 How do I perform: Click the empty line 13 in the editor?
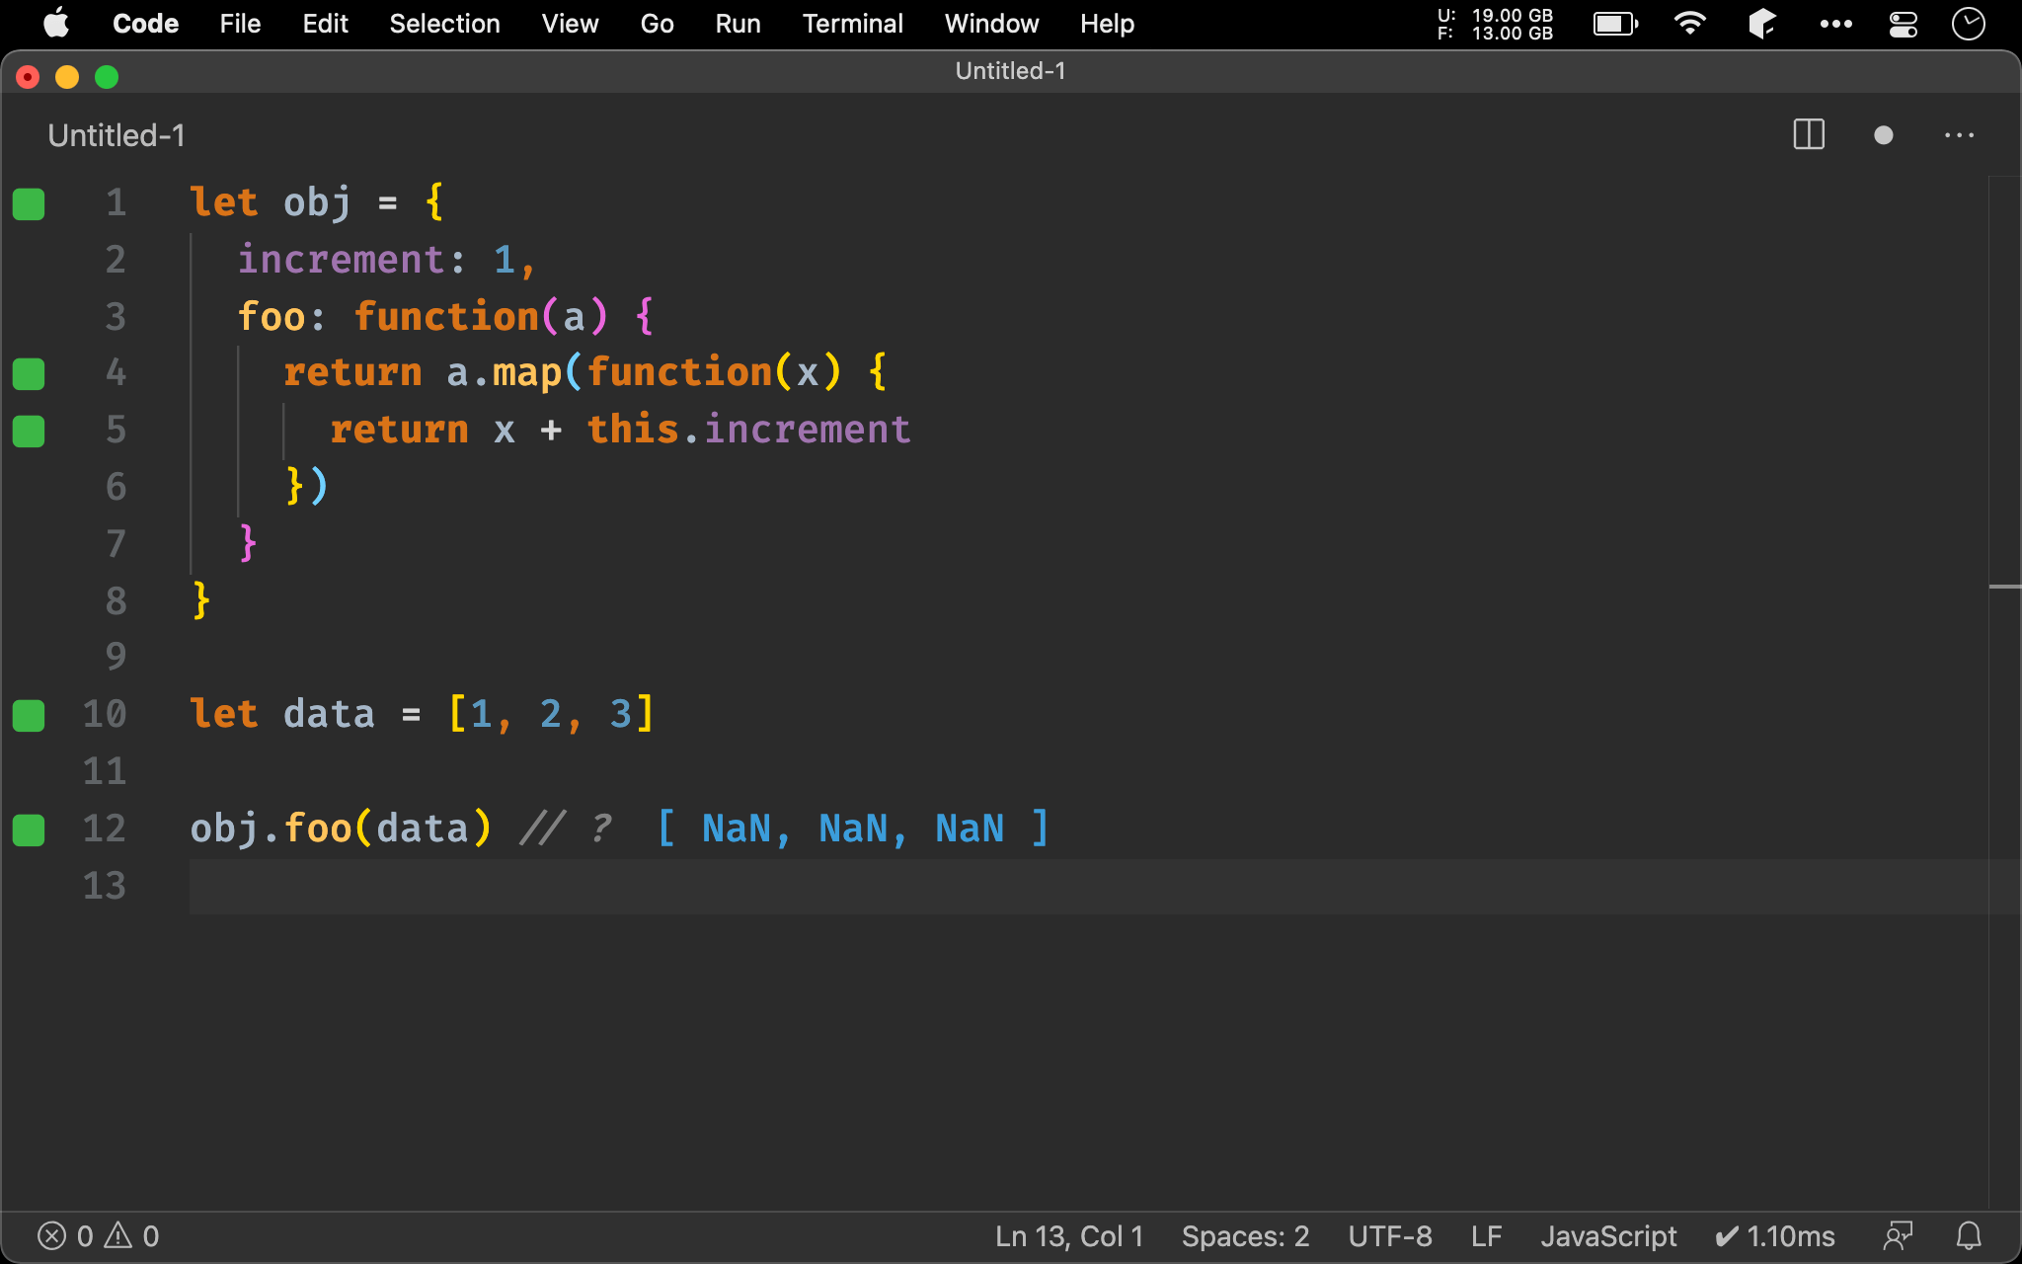(x=1088, y=886)
